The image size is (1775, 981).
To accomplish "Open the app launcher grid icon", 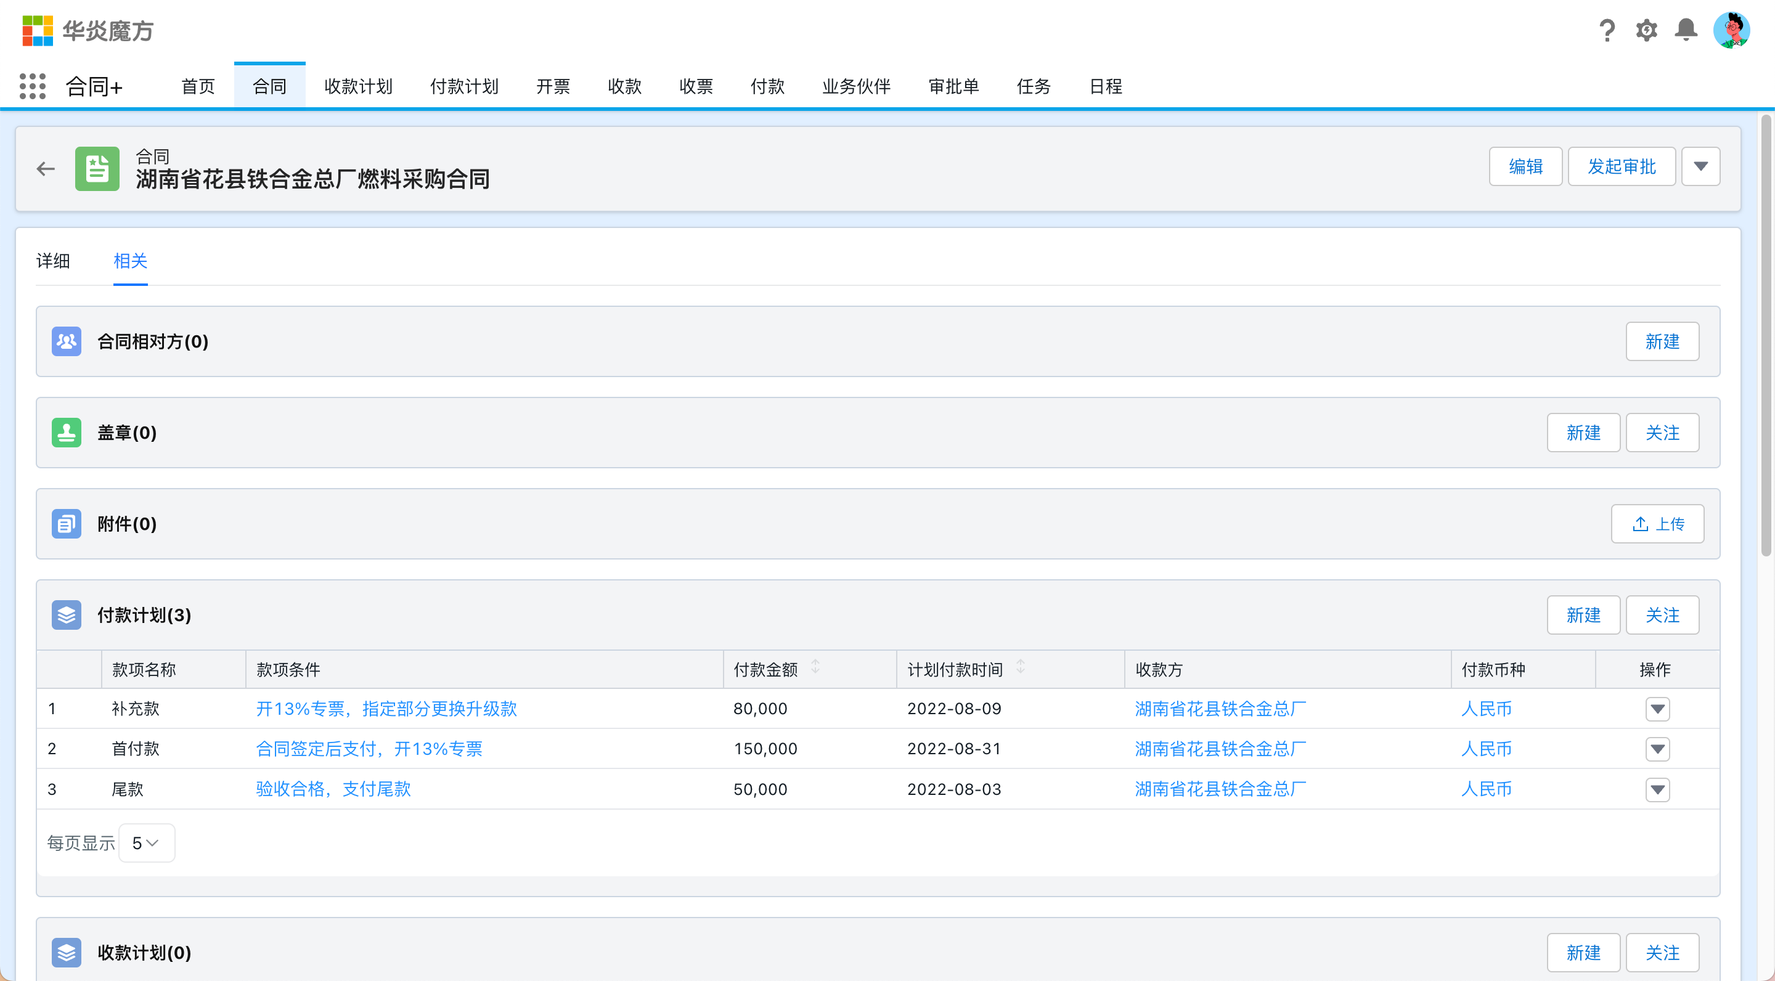I will coord(33,86).
